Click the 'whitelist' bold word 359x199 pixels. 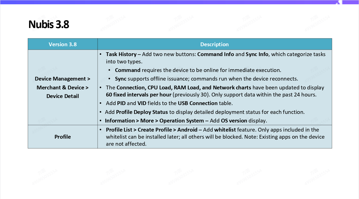point(225,130)
